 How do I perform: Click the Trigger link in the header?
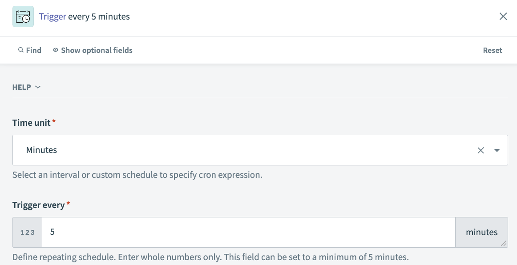53,16
